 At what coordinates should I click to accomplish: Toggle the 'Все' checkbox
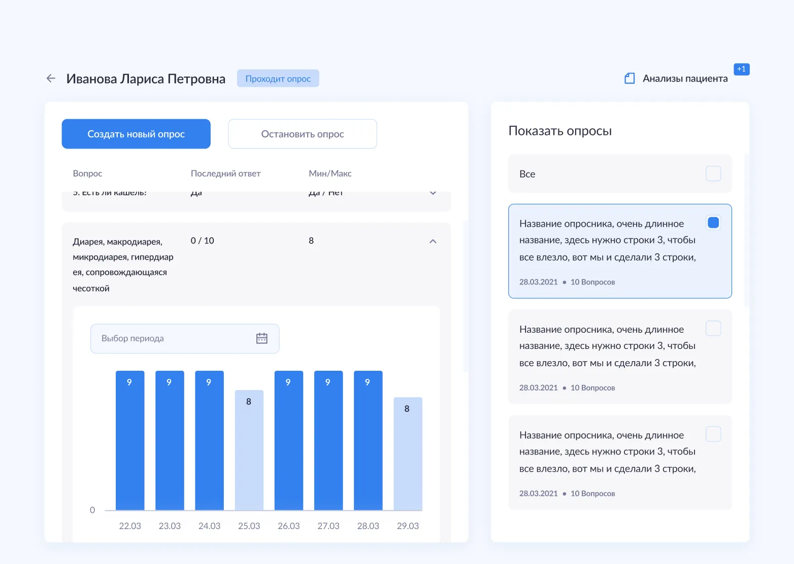point(713,173)
